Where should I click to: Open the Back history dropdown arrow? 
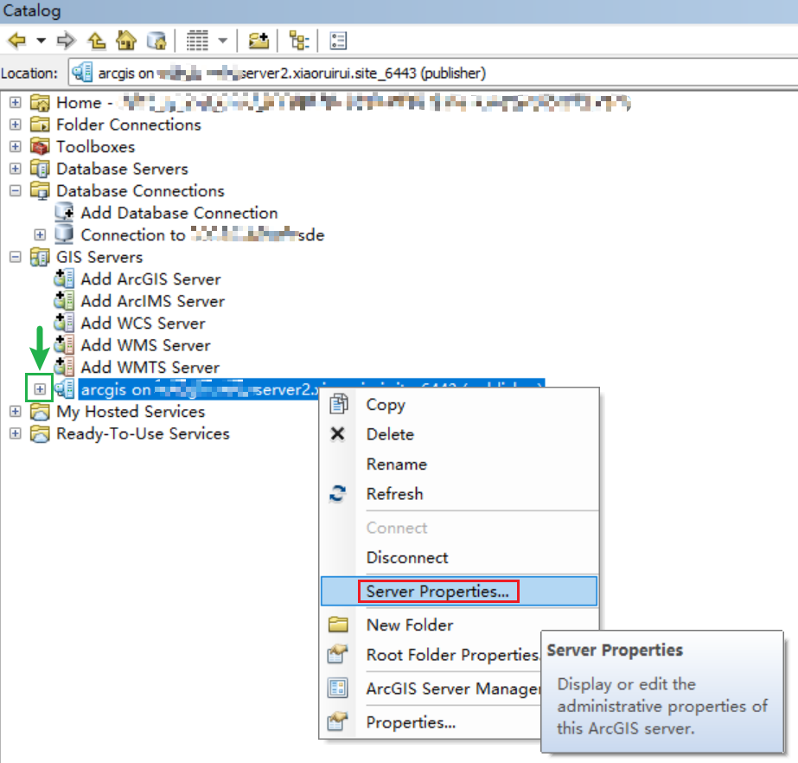coord(41,41)
